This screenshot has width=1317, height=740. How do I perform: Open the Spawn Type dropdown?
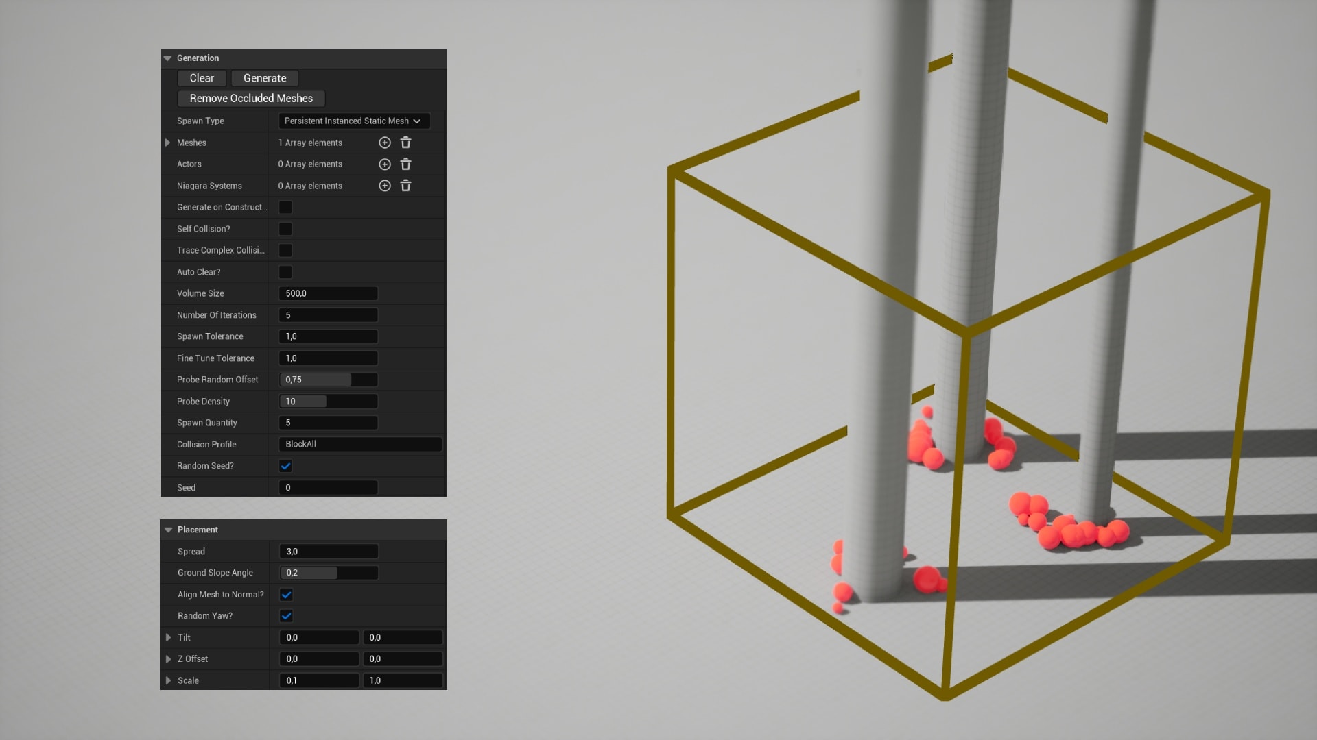(x=354, y=121)
